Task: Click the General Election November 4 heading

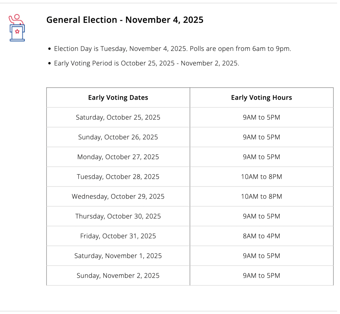Action: tap(125, 20)
